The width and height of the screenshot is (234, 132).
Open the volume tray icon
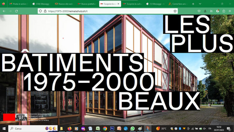coord(204,129)
